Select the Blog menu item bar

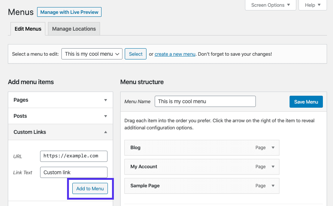pos(187,148)
